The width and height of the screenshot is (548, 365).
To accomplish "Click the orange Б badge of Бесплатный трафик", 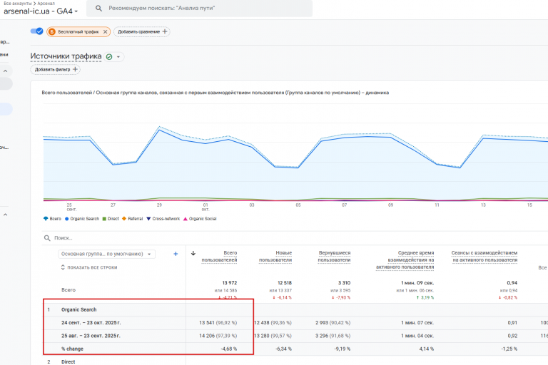I will click(51, 32).
